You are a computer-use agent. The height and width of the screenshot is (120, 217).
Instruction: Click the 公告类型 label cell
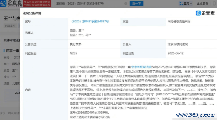(45, 44)
